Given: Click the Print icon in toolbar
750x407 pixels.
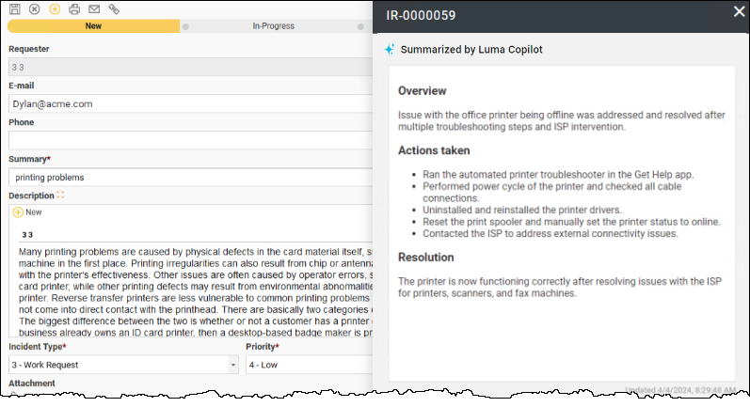Looking at the screenshot, I should click(74, 8).
